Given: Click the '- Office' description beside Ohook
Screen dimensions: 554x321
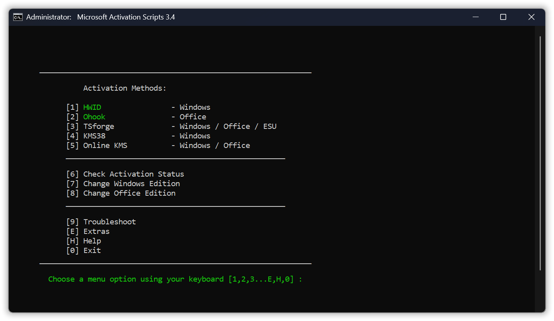Looking at the screenshot, I should (x=189, y=117).
